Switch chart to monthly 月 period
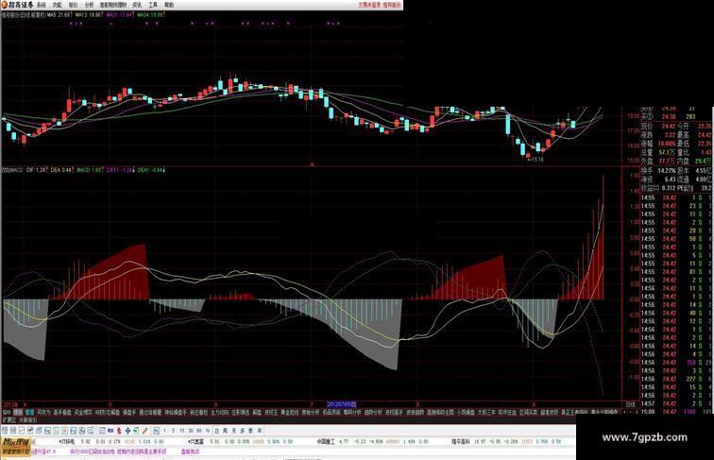 click(233, 431)
